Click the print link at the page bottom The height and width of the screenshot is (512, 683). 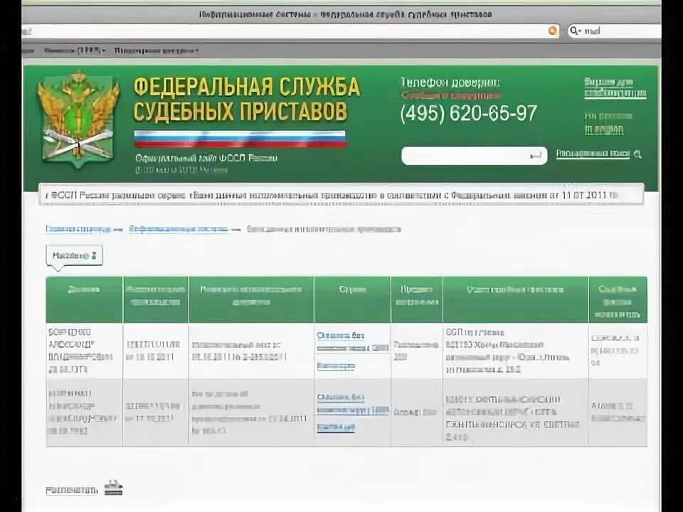[x=72, y=490]
